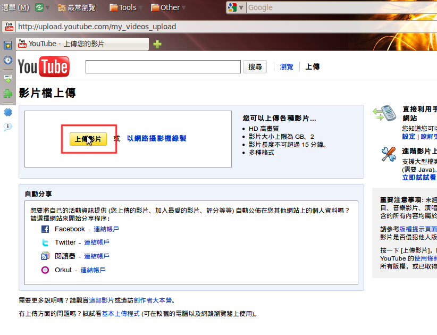Open the Tools bookmark folder
Viewport: 437px width, 335px height.
[123, 7]
